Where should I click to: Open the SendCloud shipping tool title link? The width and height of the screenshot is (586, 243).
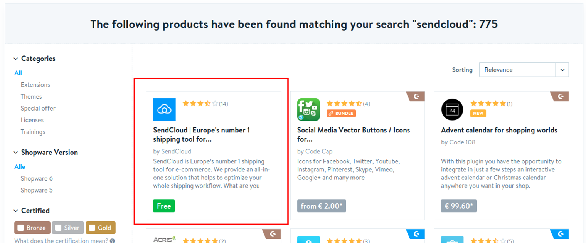[201, 134]
